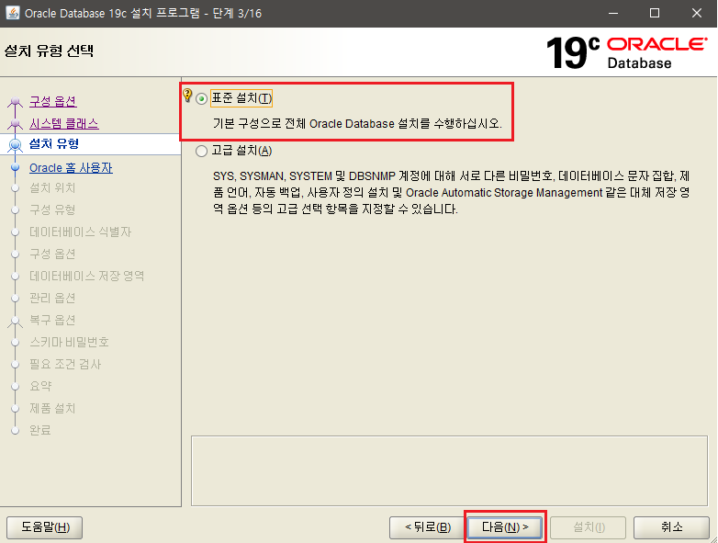Click the 취소 button
The width and height of the screenshot is (718, 543).
pos(671,527)
